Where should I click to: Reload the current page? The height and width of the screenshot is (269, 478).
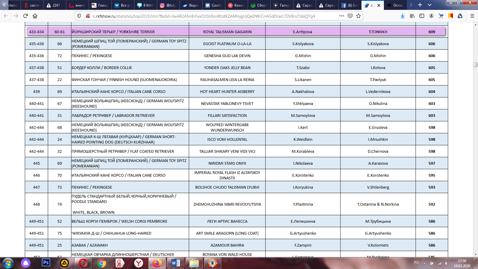[25, 16]
